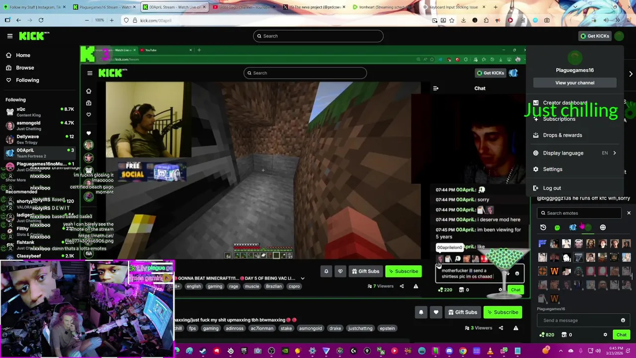The height and width of the screenshot is (358, 636).
Task: Click the outer Subscribe button with 3 Viewers
Action: pyautogui.click(x=502, y=312)
